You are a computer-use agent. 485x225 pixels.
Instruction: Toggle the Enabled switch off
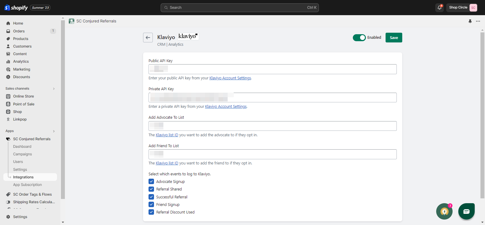[359, 38]
